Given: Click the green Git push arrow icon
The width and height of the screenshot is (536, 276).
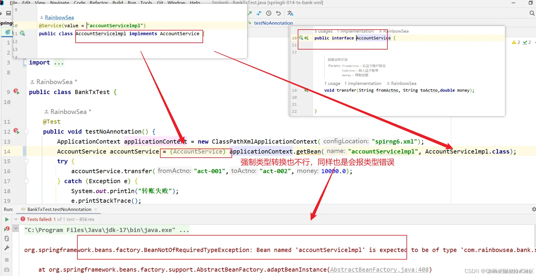Looking at the screenshot, I should [x=250, y=13].
